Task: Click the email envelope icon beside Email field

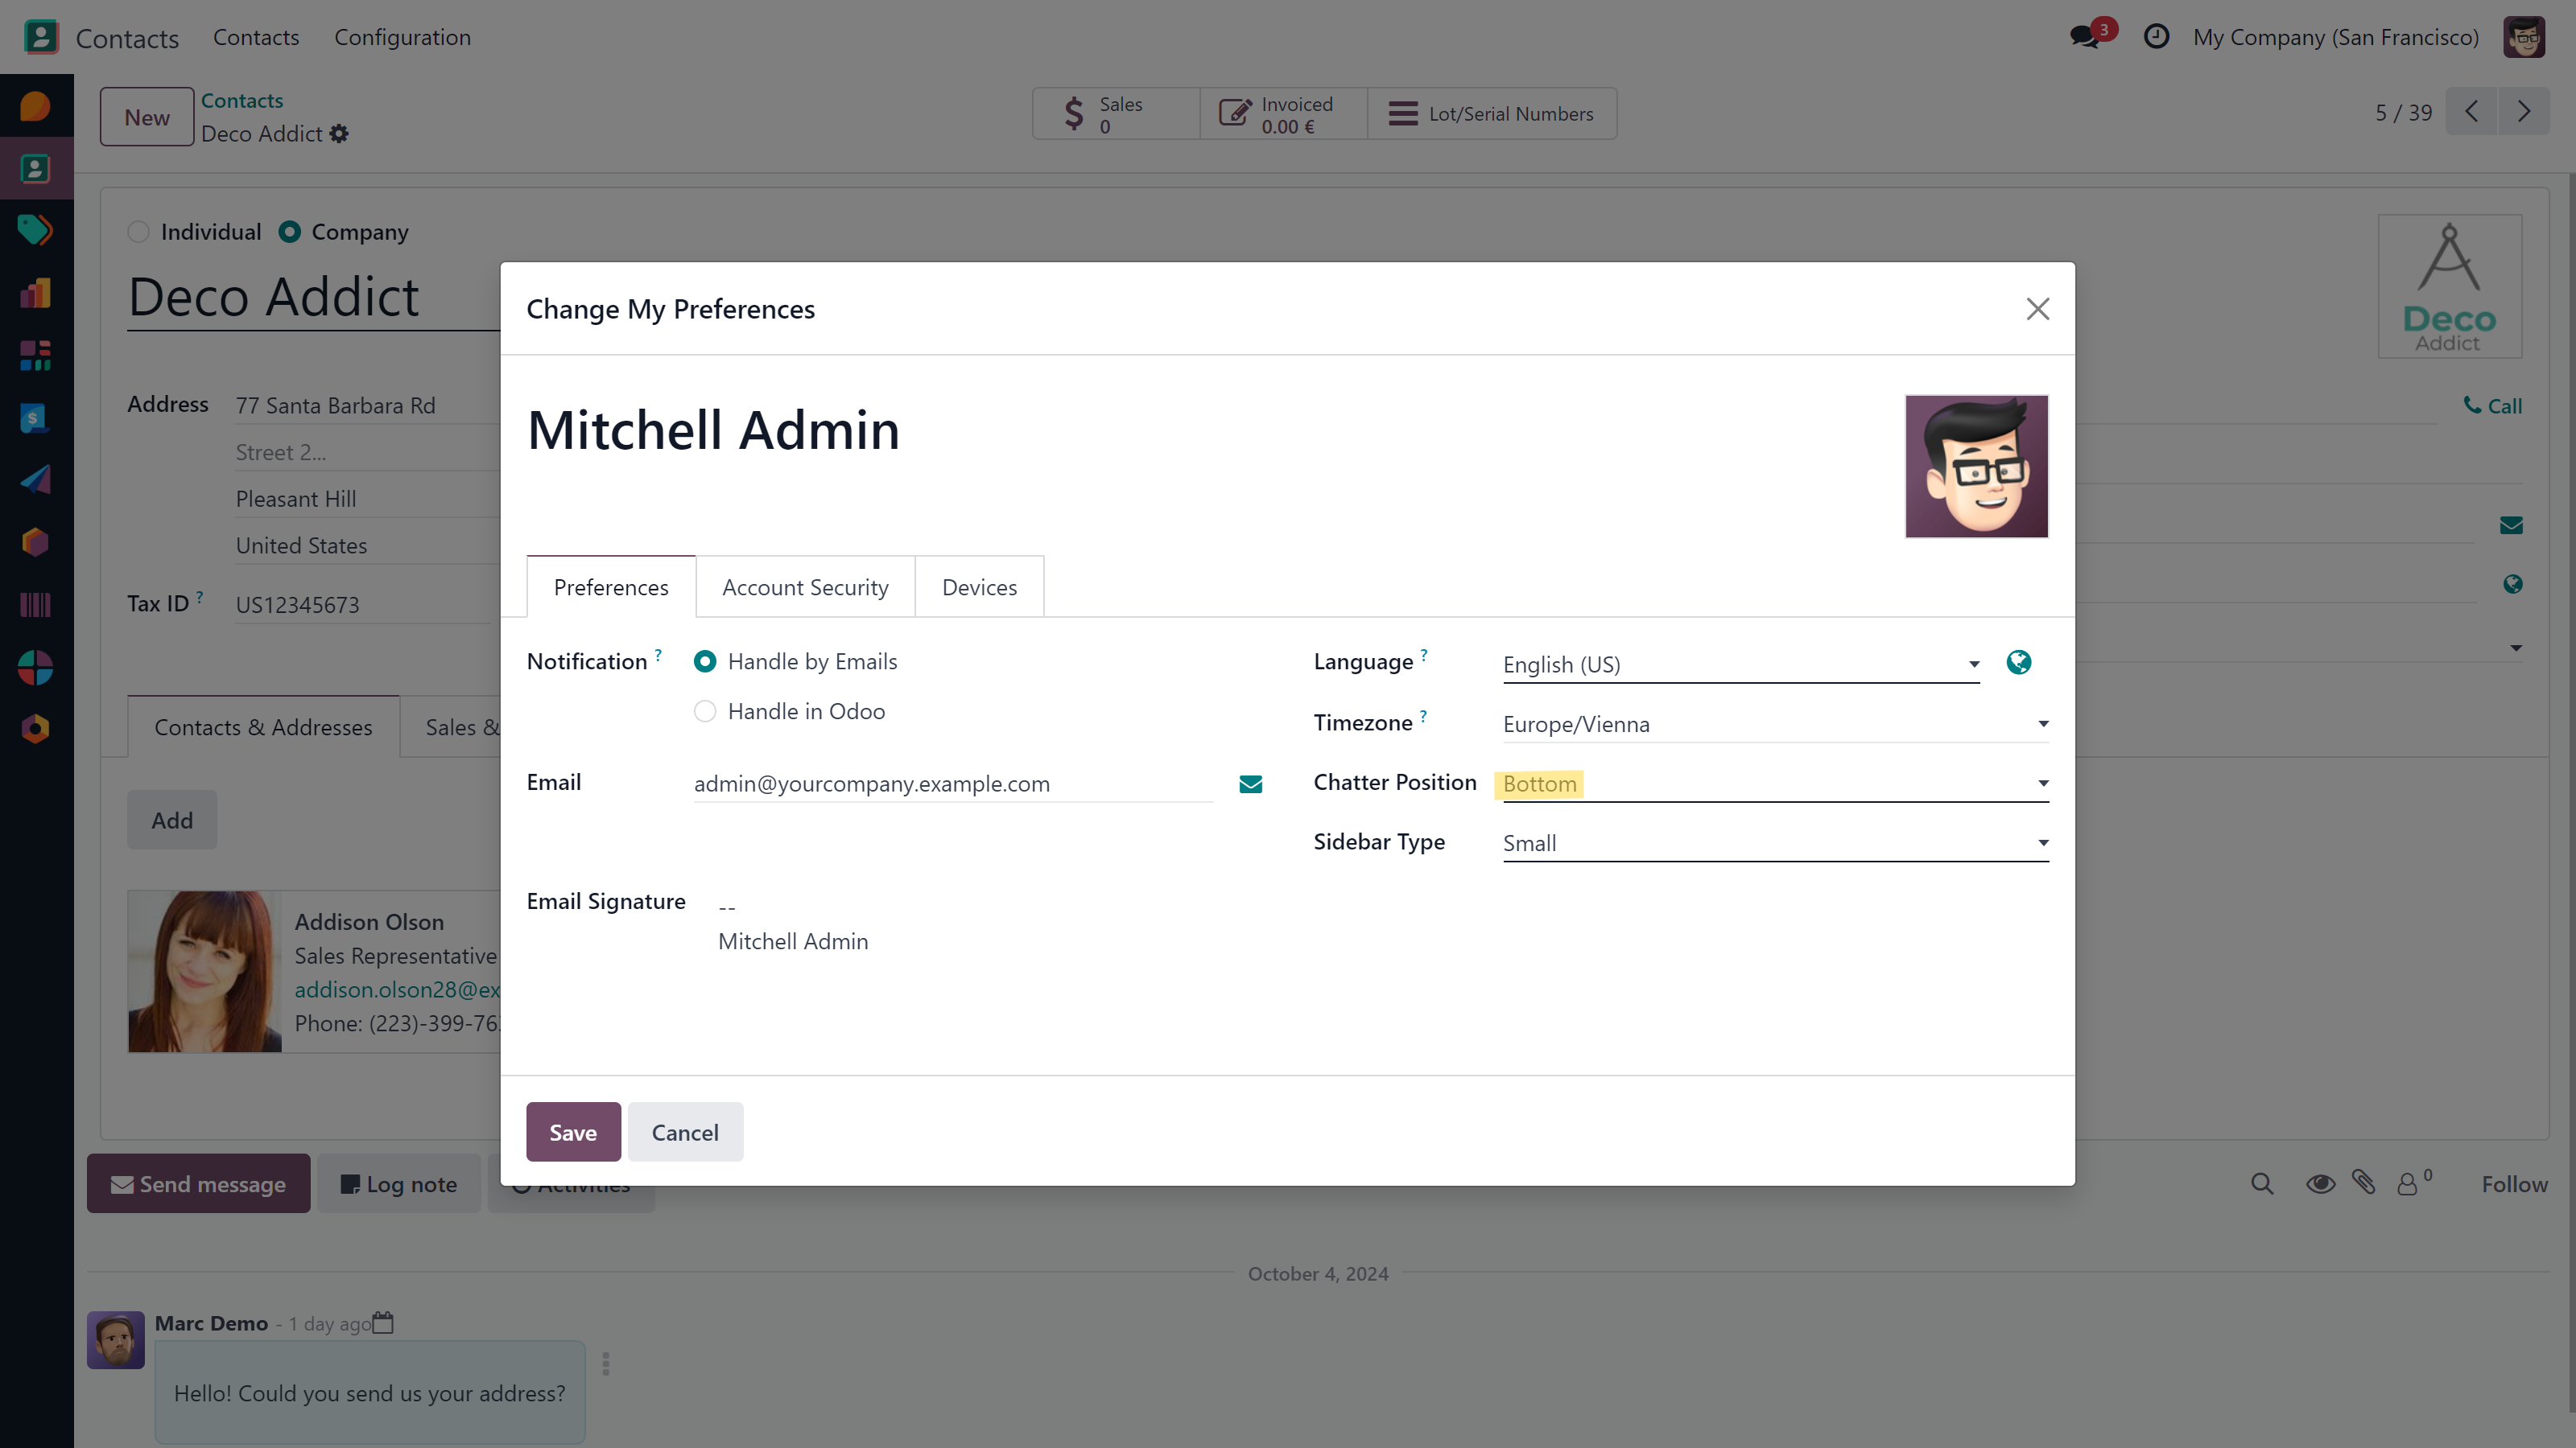Action: (1250, 784)
